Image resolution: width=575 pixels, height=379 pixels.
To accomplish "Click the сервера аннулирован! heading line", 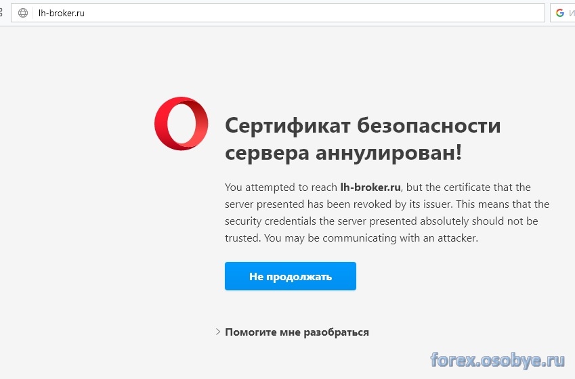I will pos(343,153).
